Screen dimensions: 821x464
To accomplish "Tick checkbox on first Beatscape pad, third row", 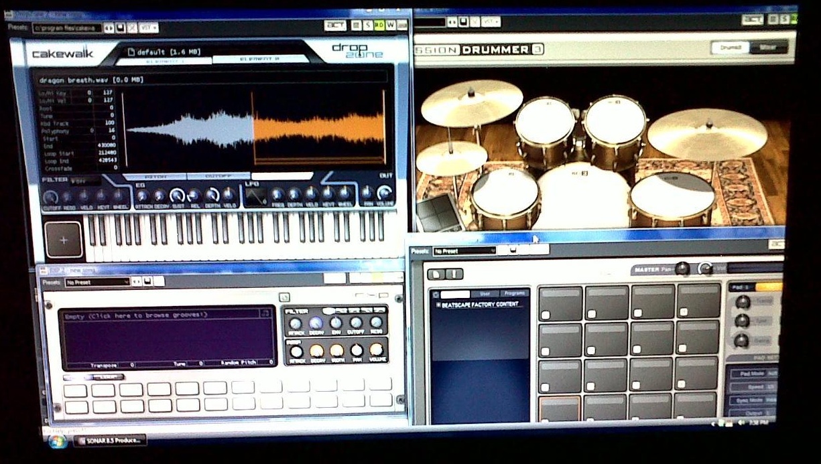I will 546,387.
